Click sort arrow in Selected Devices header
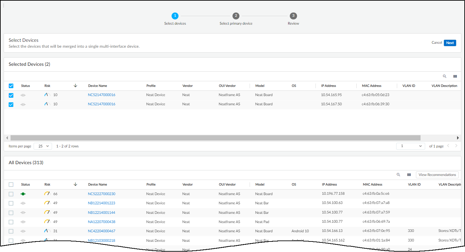Image resolution: width=465 pixels, height=252 pixels. pyautogui.click(x=75, y=86)
